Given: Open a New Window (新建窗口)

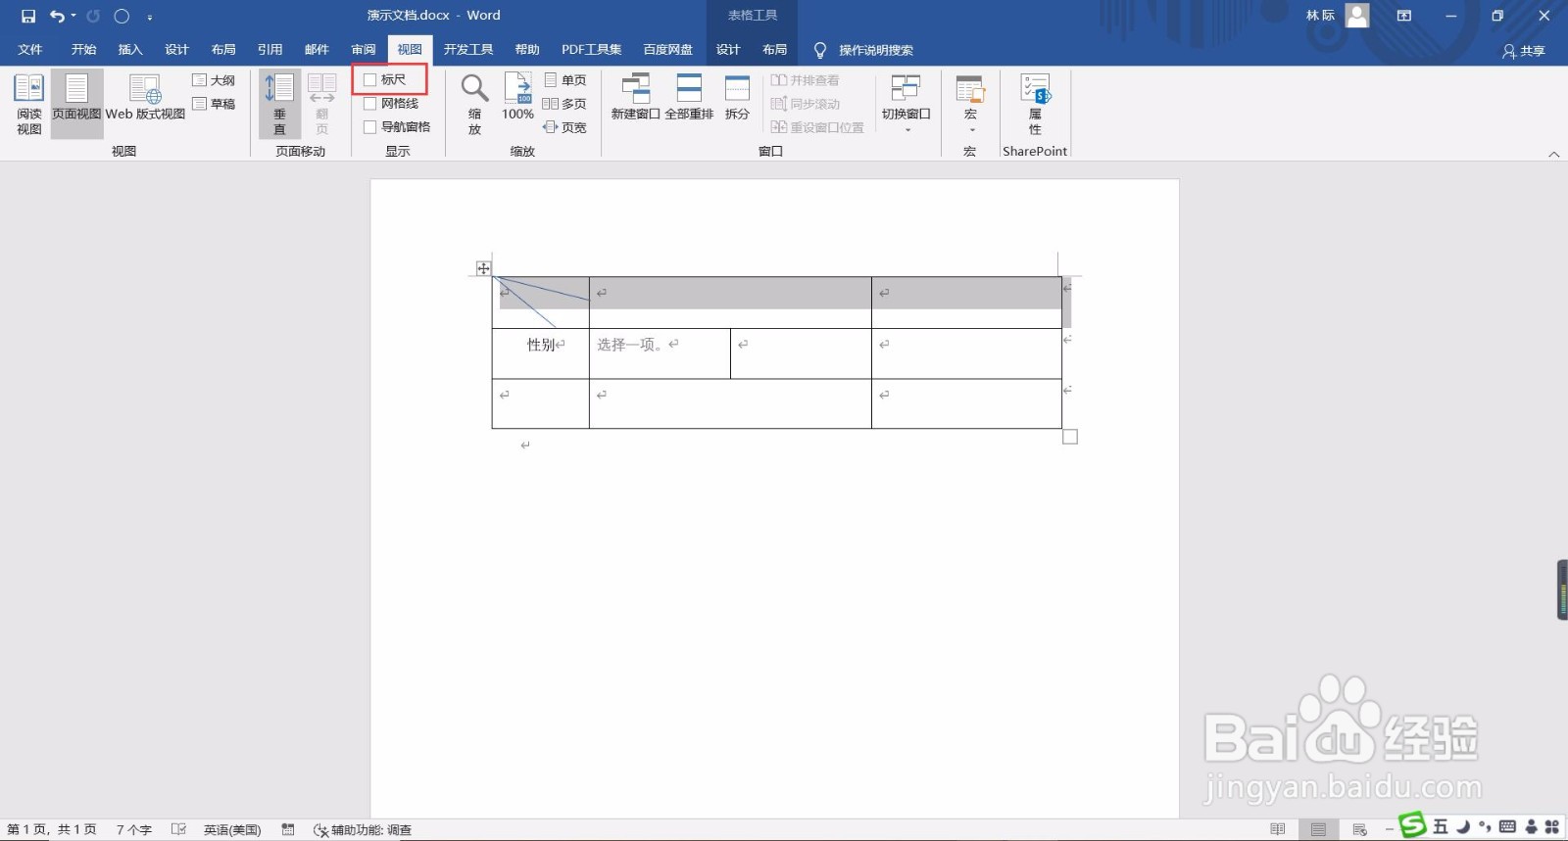Looking at the screenshot, I should (x=635, y=97).
